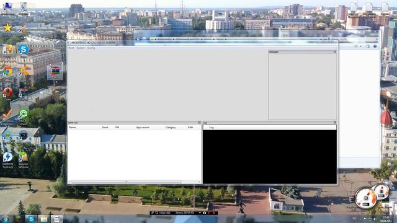The width and height of the screenshot is (397, 223).
Task: Click the camera snapshot icon on recorder bar
Action: [x=204, y=213]
